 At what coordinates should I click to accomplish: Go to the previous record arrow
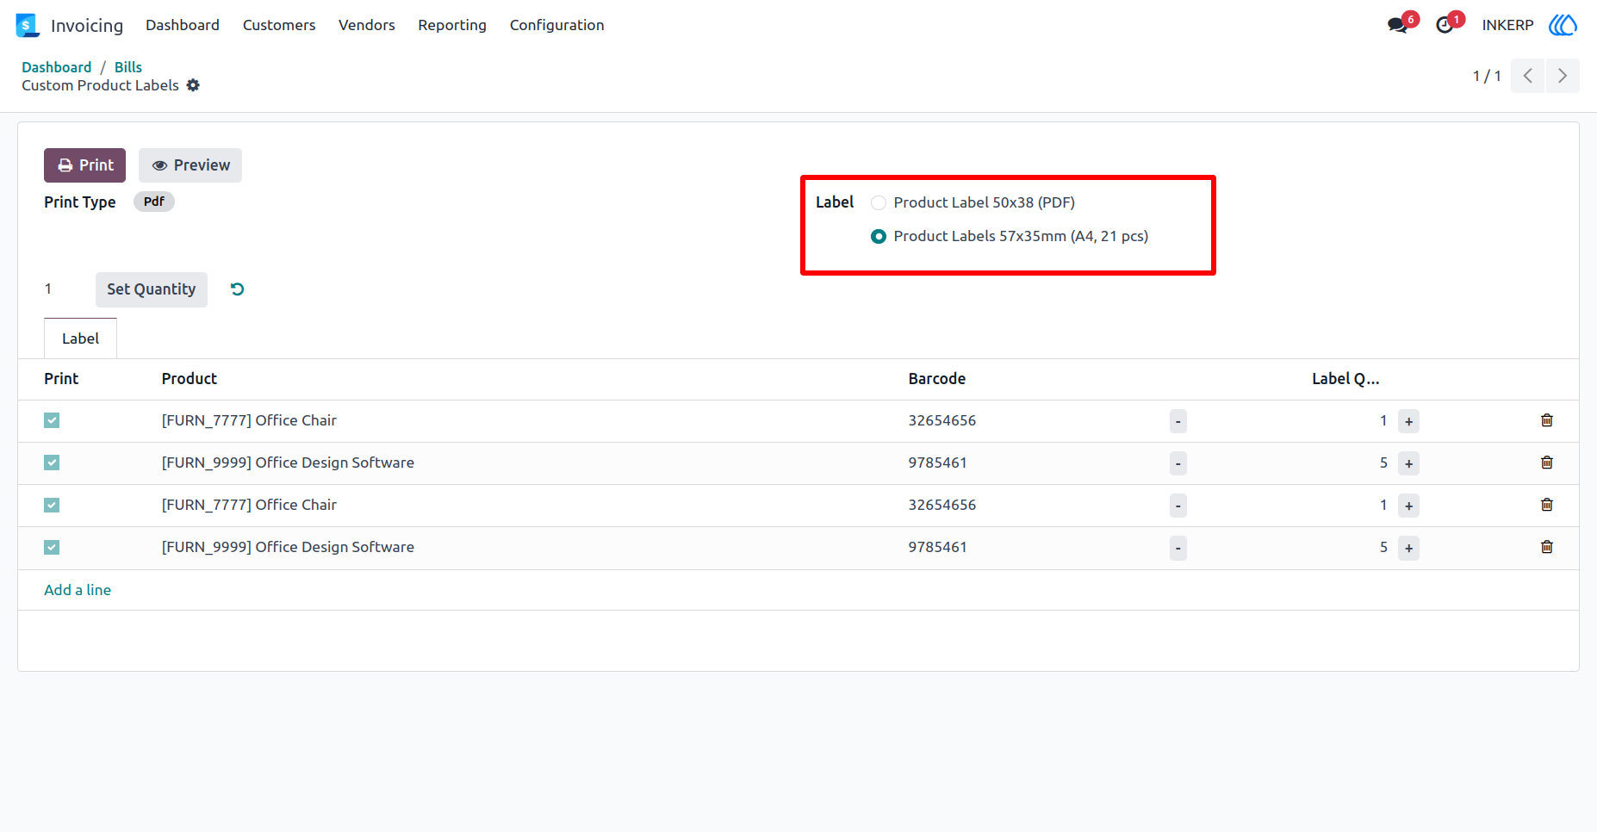coord(1527,76)
